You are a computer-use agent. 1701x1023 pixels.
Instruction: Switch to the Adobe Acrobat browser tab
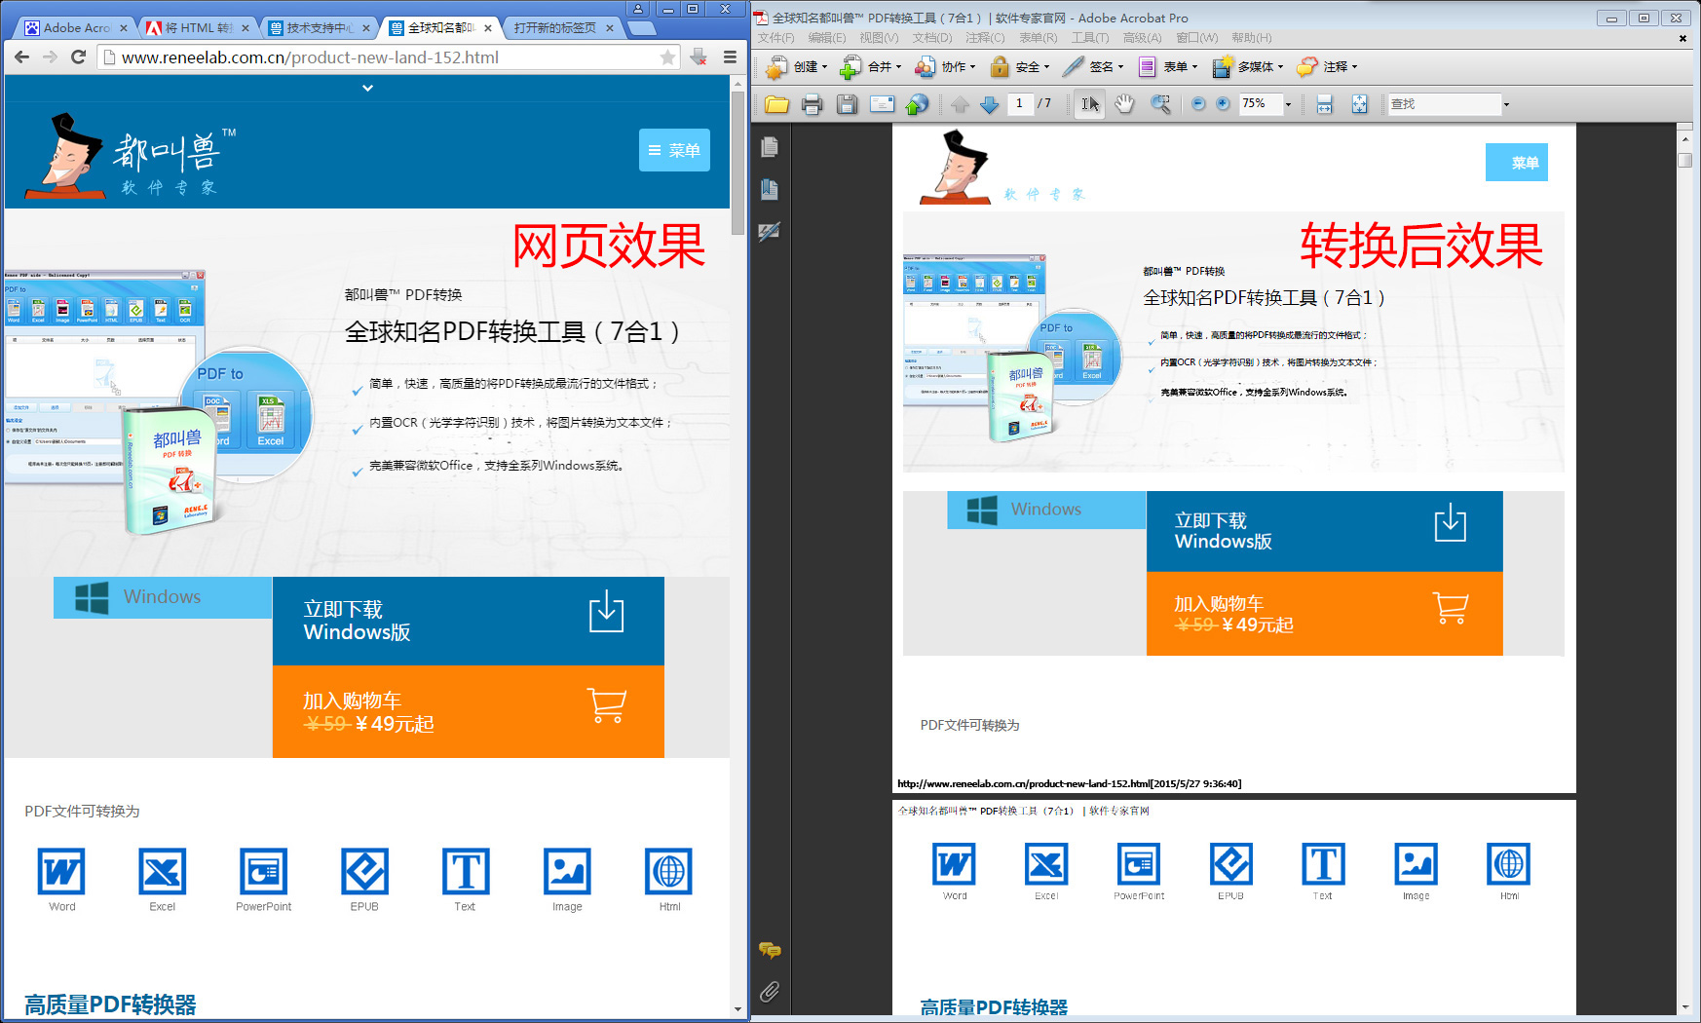tap(76, 27)
